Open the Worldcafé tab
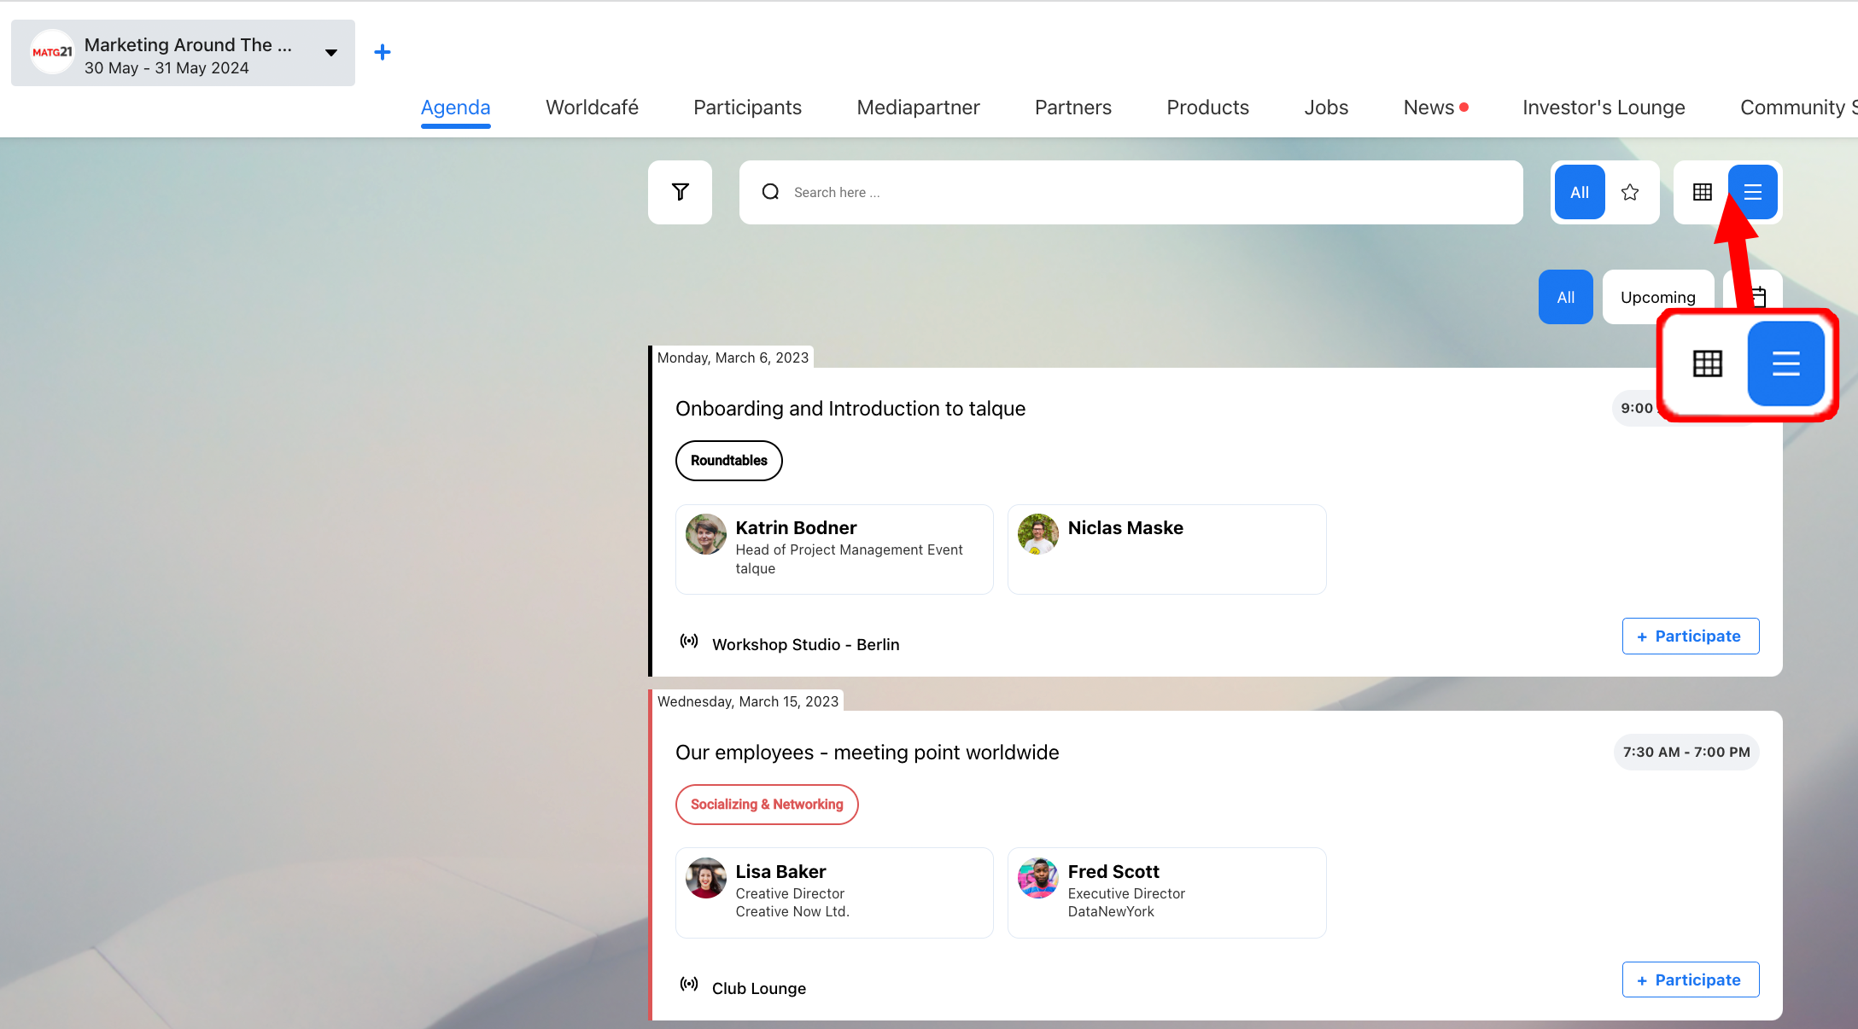This screenshot has height=1029, width=1858. tap(592, 108)
